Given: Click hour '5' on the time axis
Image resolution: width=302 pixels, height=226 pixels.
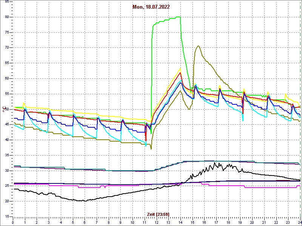Looking at the screenshot, I should coord(73,222).
